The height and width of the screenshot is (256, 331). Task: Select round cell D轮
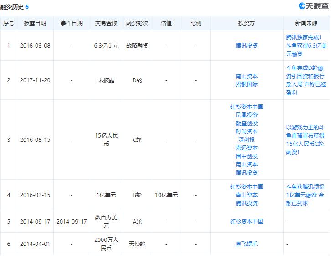[137, 80]
